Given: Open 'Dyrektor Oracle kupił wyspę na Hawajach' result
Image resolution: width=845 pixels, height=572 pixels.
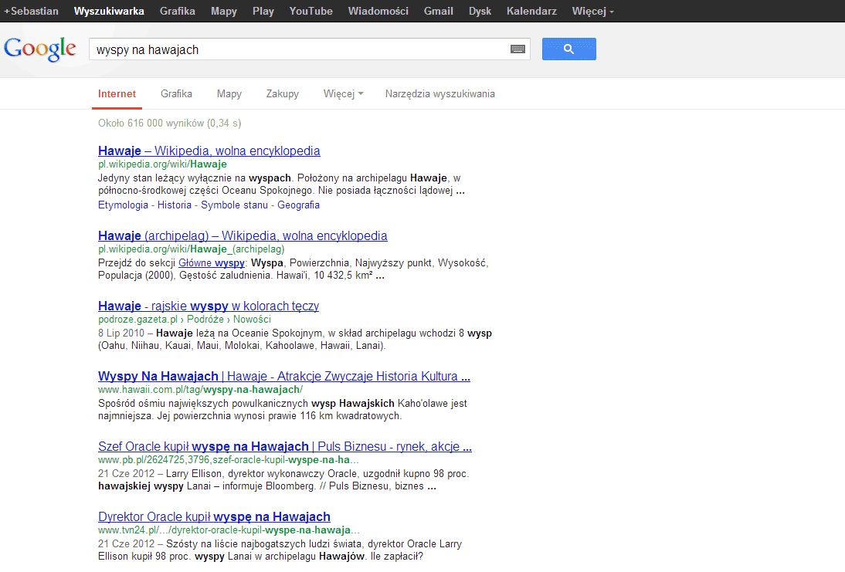Looking at the screenshot, I should click(x=214, y=517).
